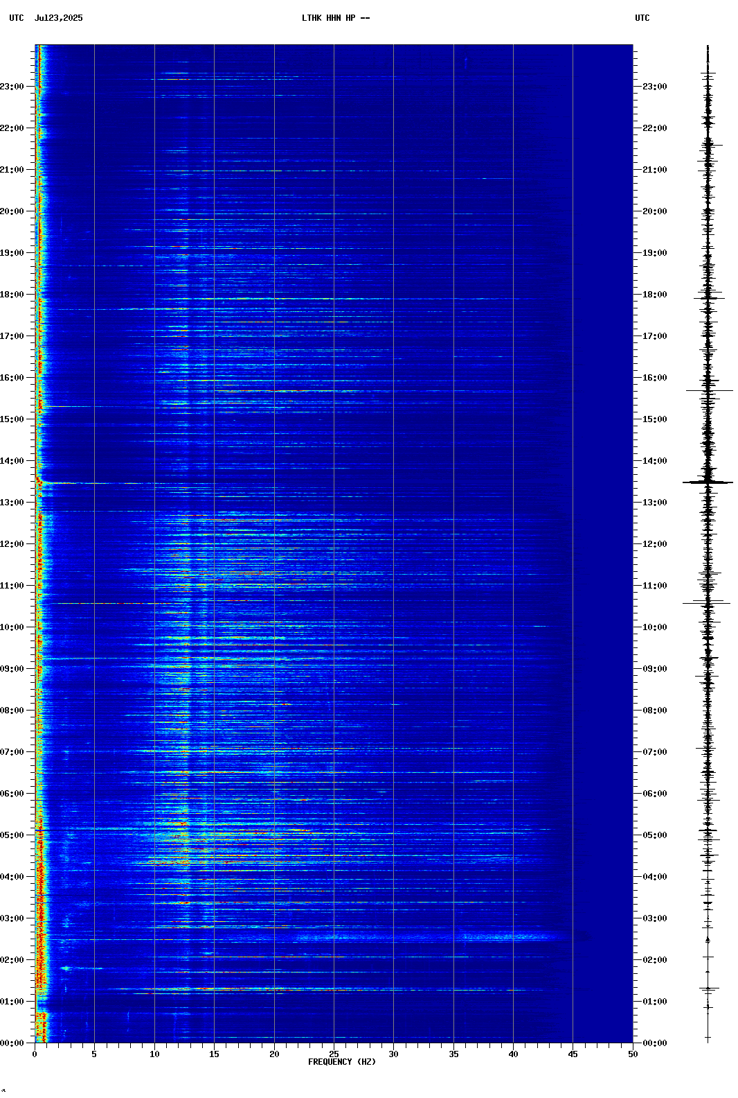
Task: Click the '40' frequency axis label
Action: point(513,1054)
